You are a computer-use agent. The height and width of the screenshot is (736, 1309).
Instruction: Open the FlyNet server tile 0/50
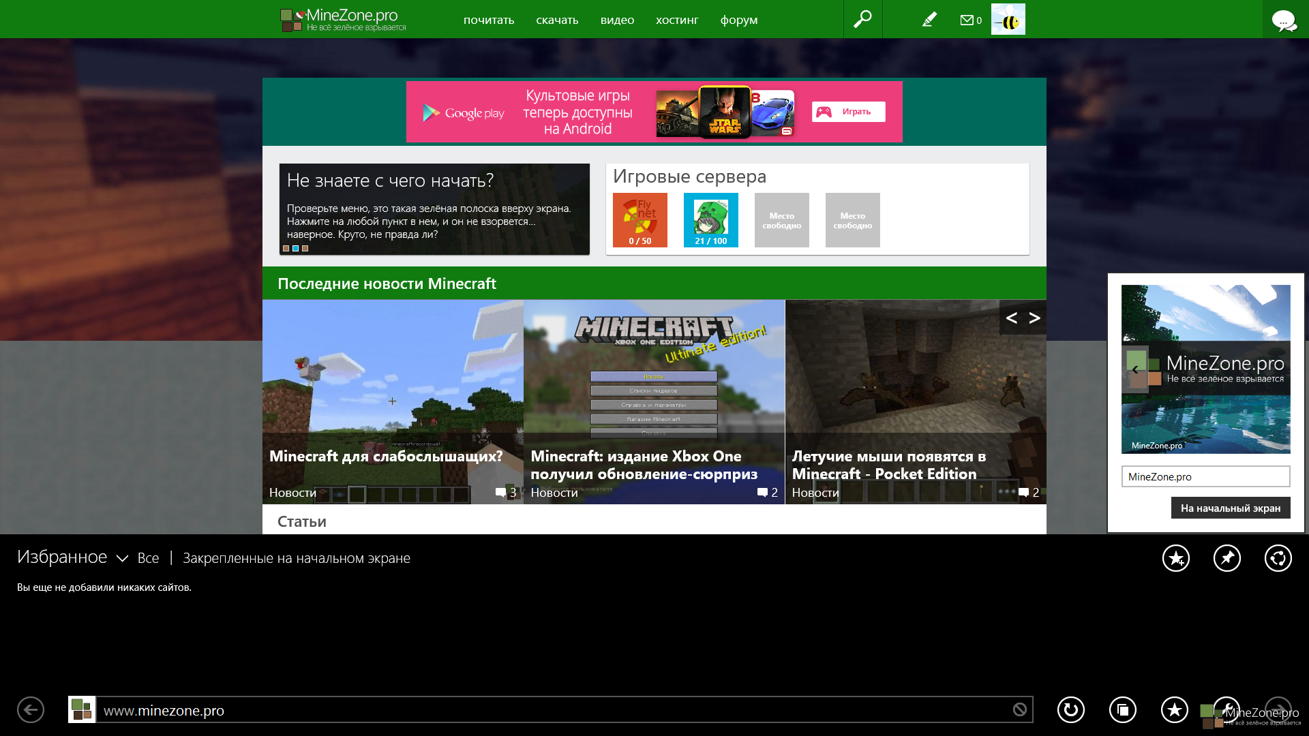click(640, 219)
